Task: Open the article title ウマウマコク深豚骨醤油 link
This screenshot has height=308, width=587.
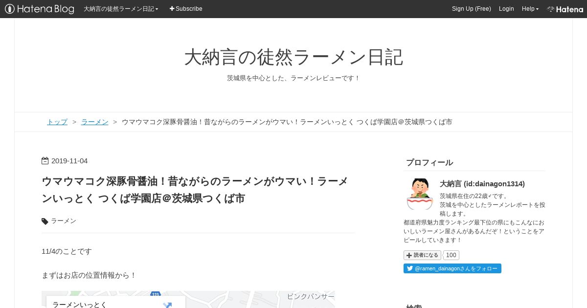Action: click(195, 190)
